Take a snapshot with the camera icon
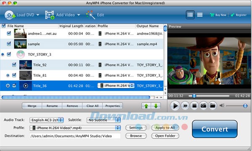The height and width of the screenshot is (151, 252). point(203,106)
